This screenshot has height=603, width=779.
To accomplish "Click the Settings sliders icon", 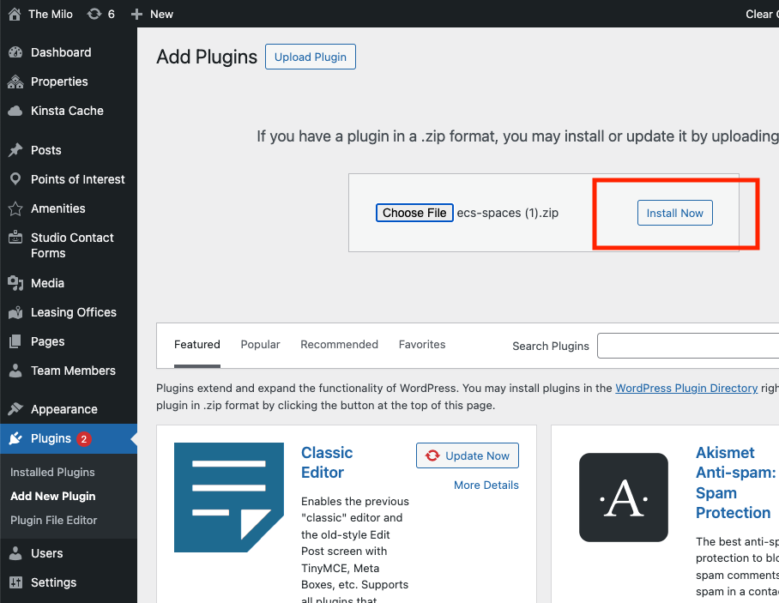I will (15, 582).
